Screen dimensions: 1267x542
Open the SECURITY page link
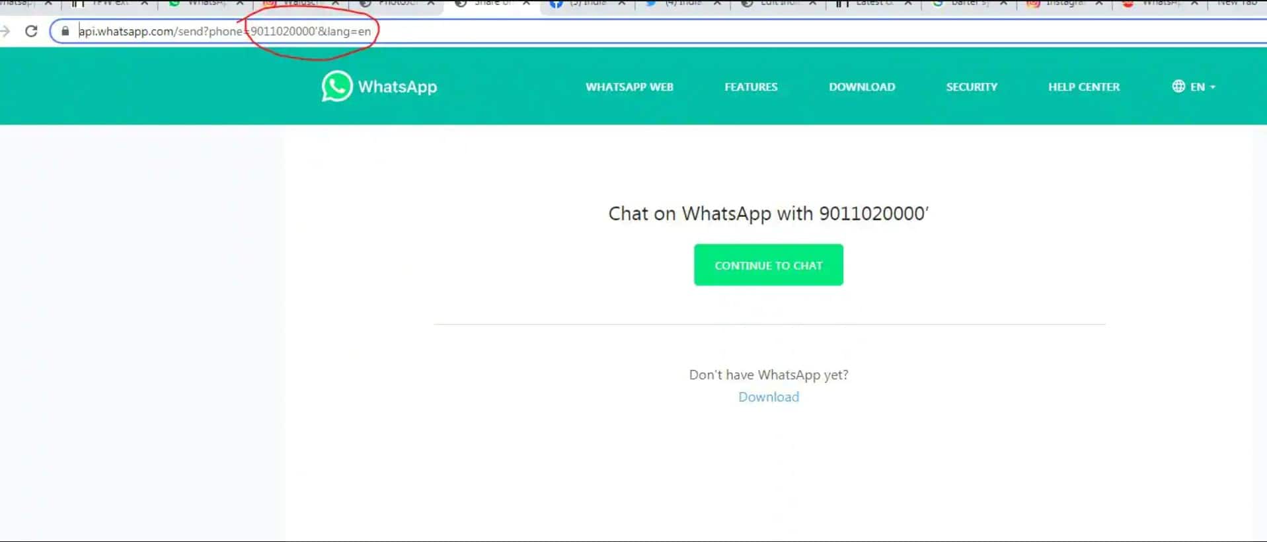(x=972, y=87)
